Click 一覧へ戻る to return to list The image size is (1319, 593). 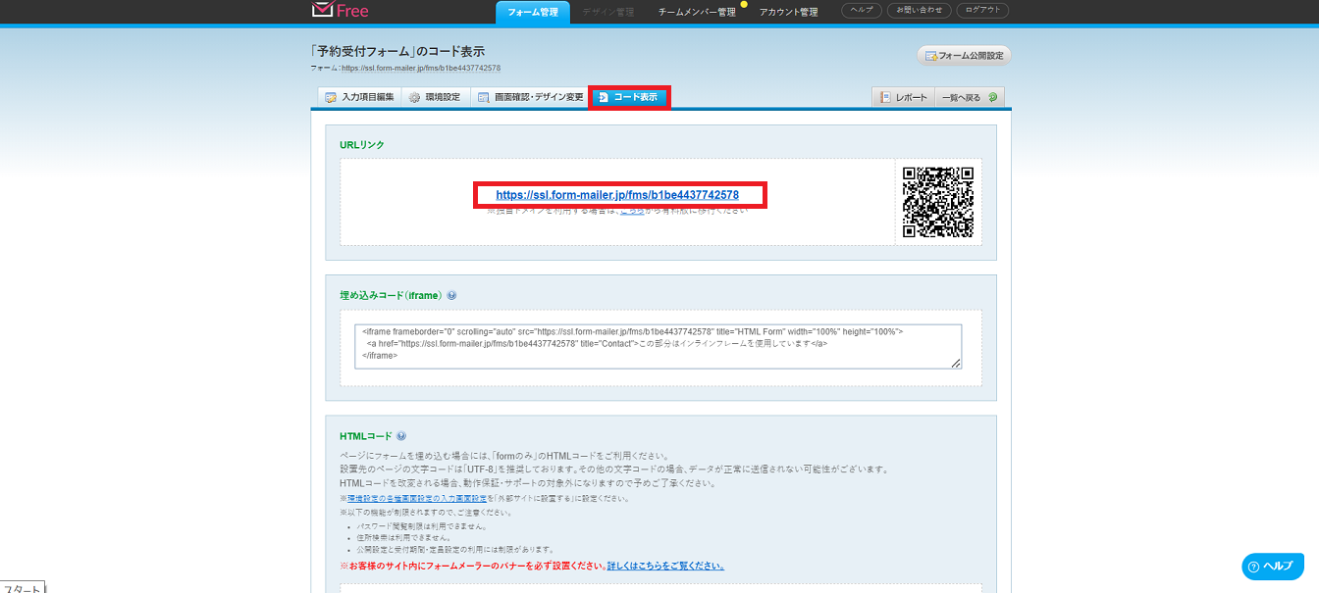pyautogui.click(x=969, y=97)
